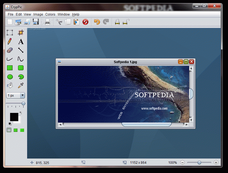Click scroll down arrow in Softpedia 1.jpg window
The height and width of the screenshot is (173, 228).
[191, 120]
